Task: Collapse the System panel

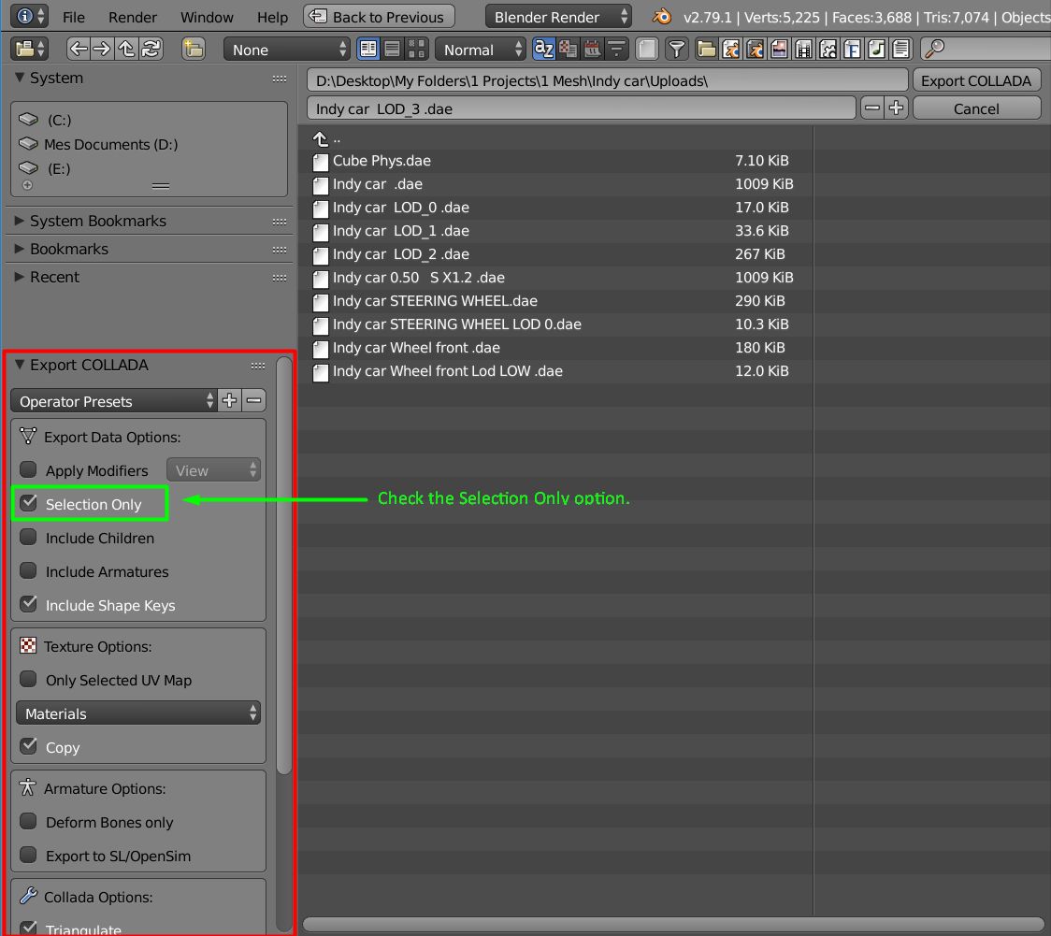Action: click(x=20, y=78)
